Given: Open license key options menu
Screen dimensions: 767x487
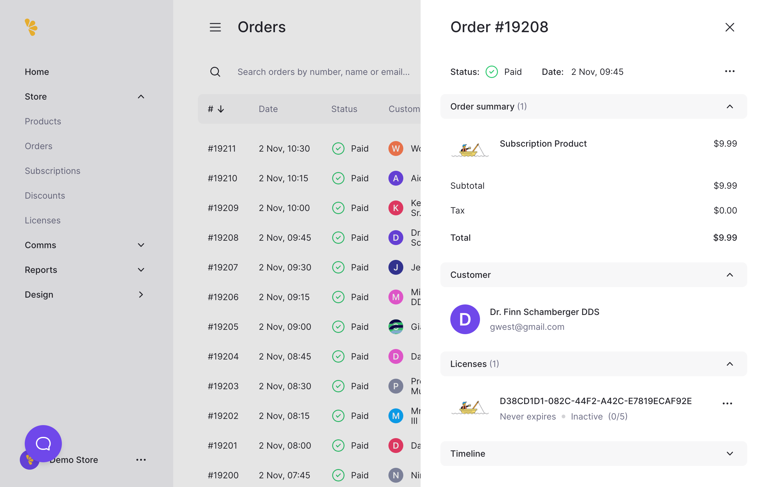Looking at the screenshot, I should click(727, 403).
